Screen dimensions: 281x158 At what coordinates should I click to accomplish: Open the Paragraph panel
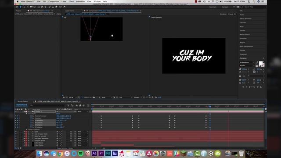point(243,54)
